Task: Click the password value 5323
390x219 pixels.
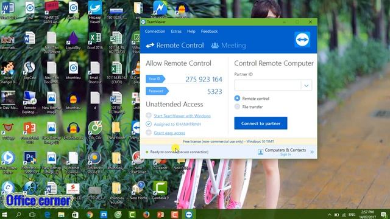Action: point(214,92)
